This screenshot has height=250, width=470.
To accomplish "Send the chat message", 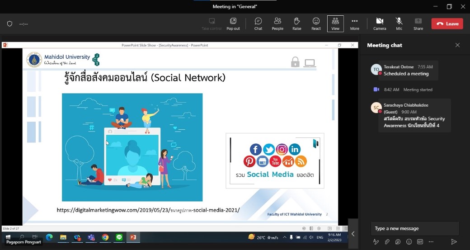I will tap(454, 242).
